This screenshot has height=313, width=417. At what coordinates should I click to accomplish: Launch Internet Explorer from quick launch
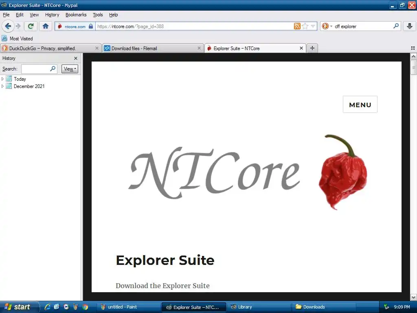48,307
